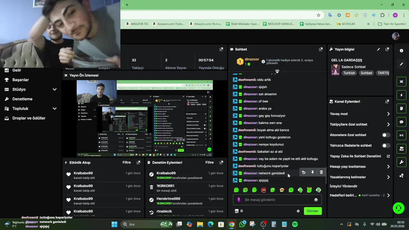Pop out the Denetim Eylemleri panel
409x230 pixels.
point(221,163)
